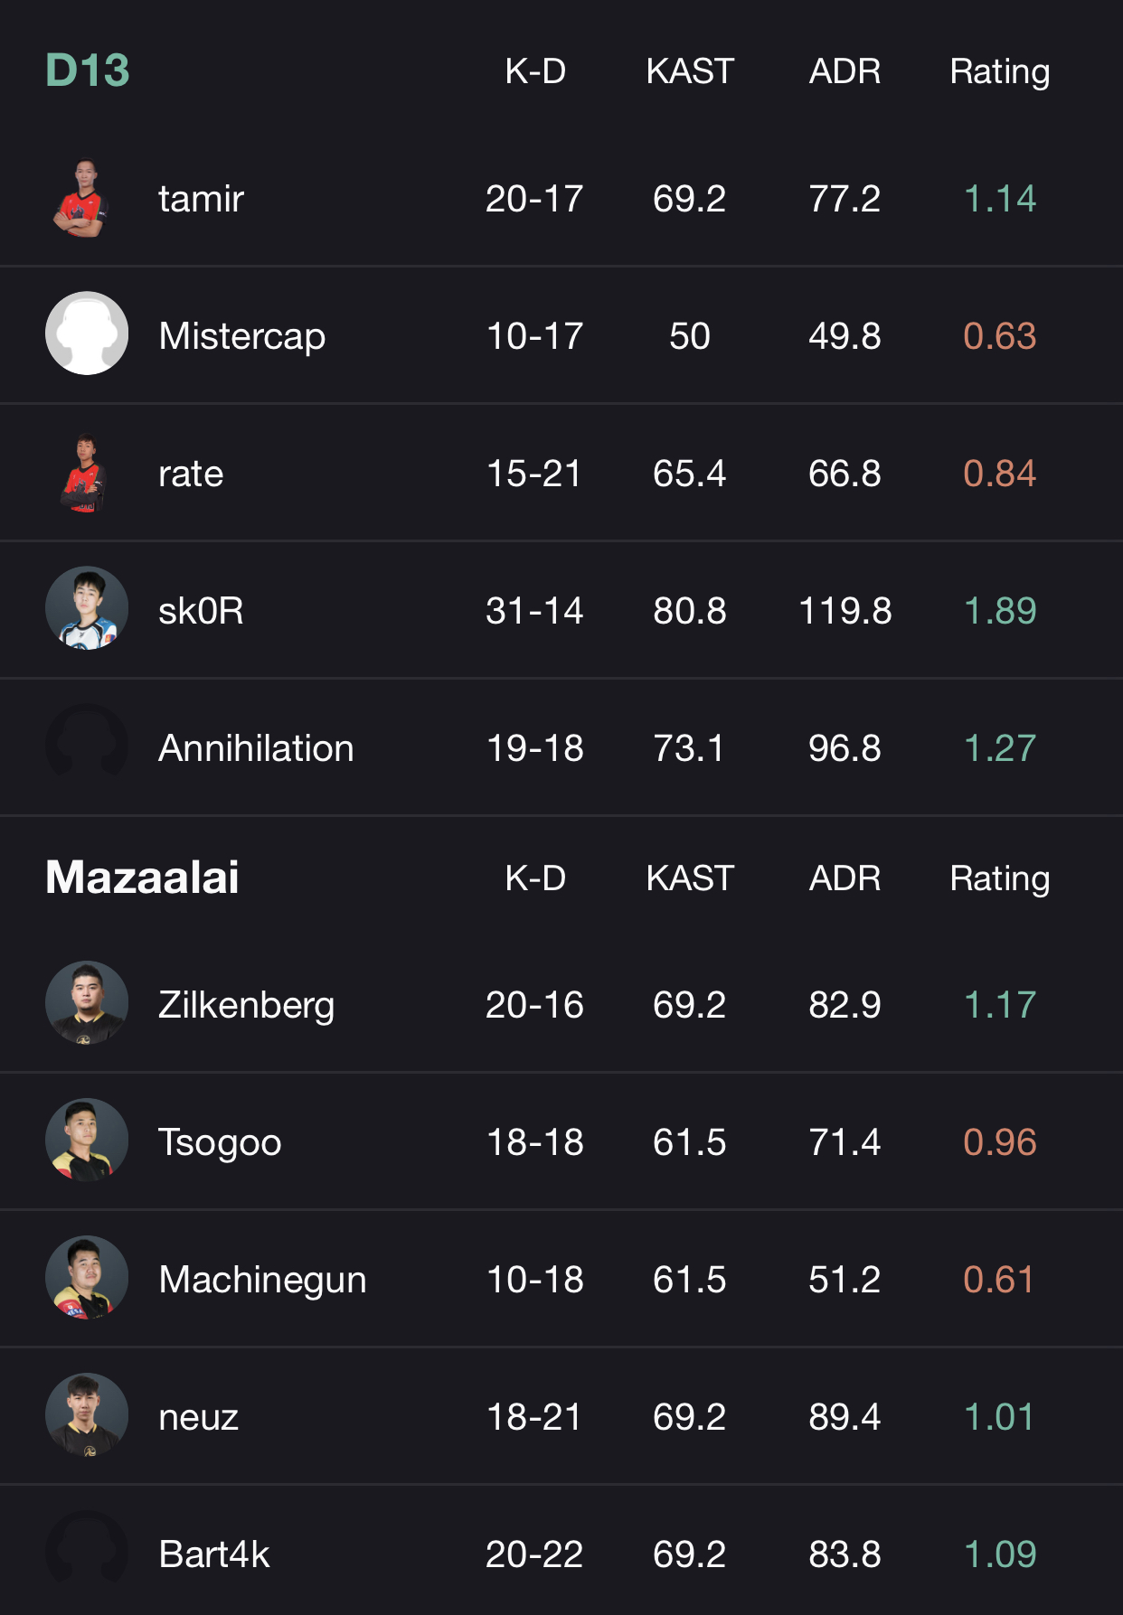Sort by the Rating column header
This screenshot has width=1123, height=1615.
click(999, 72)
